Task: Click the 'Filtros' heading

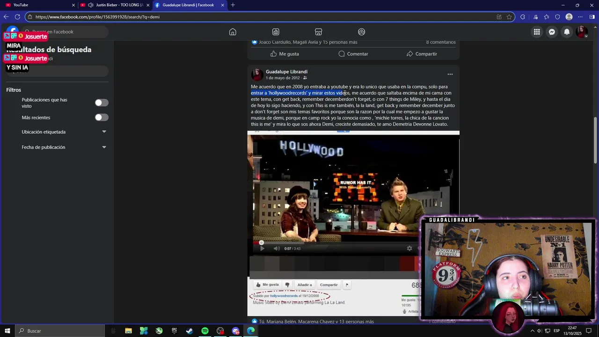Action: (14, 90)
